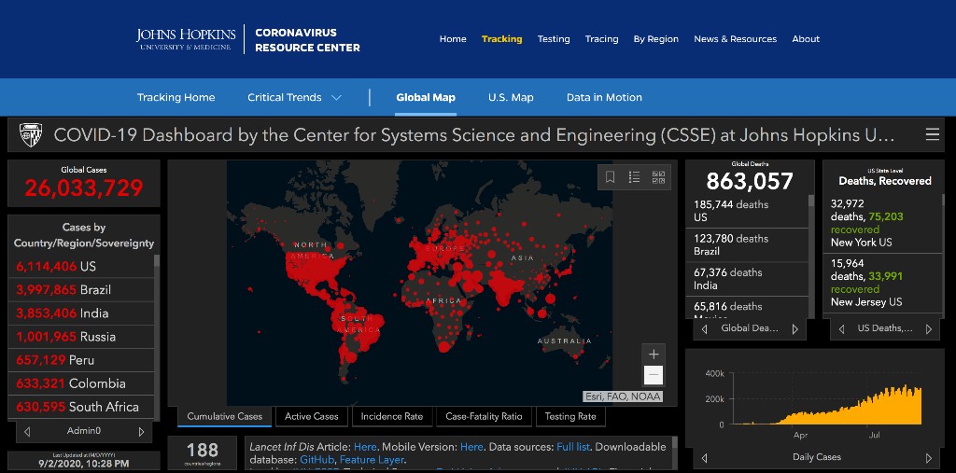Click the Johns Hopkins University logo
The height and width of the screenshot is (473, 956).
click(186, 39)
